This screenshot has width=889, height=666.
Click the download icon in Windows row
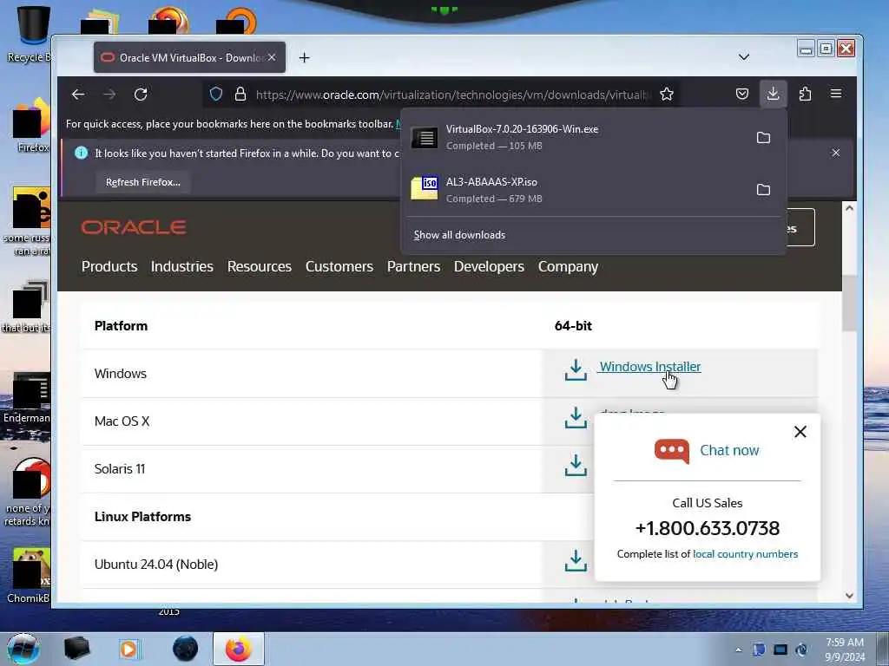[x=576, y=369]
